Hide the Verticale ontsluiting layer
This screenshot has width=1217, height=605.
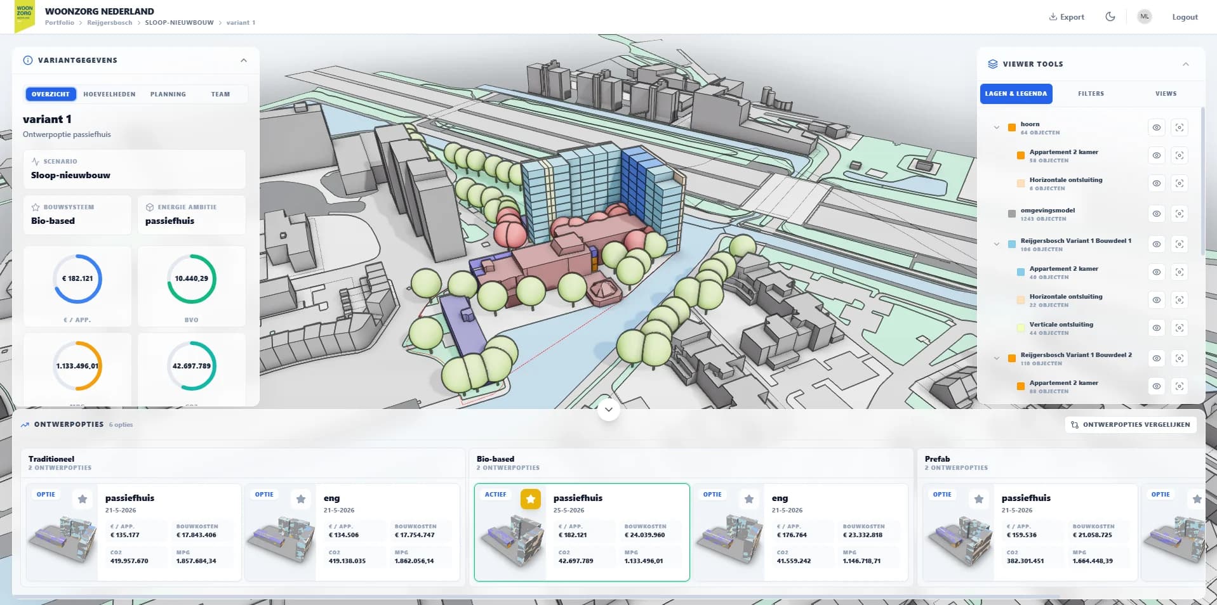[1157, 328]
